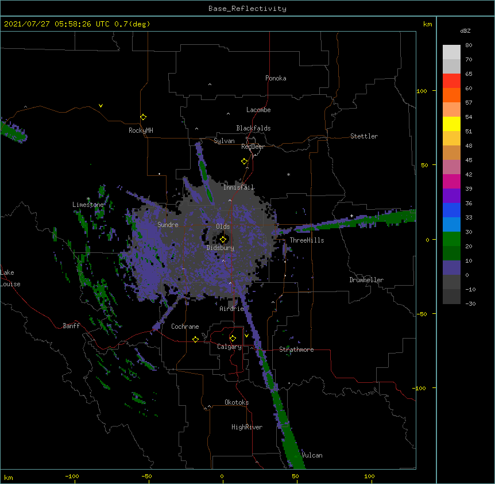Click the Calgary city label
The height and width of the screenshot is (484, 495).
click(x=229, y=347)
